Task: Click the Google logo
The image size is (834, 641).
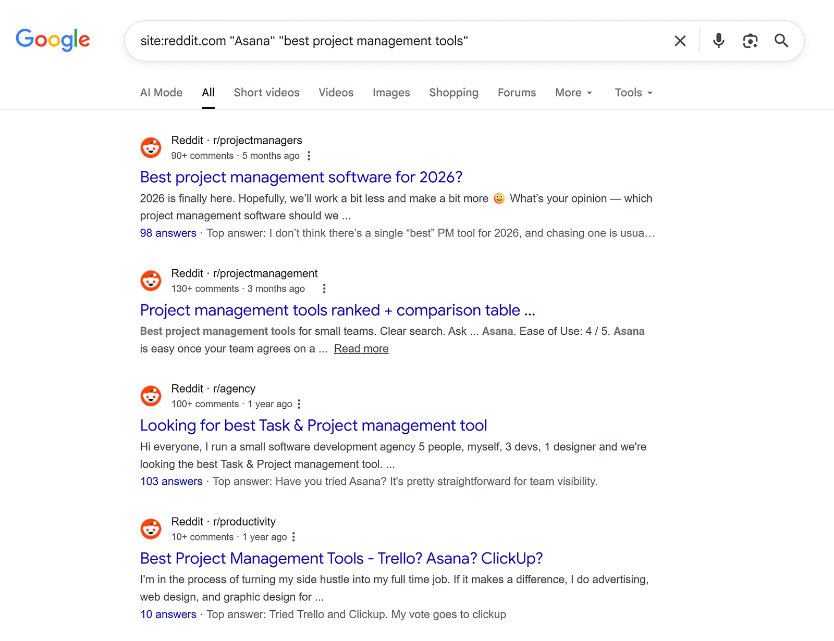Action: click(x=53, y=40)
